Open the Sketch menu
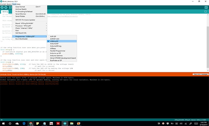The image size is (209, 126). click(9, 4)
